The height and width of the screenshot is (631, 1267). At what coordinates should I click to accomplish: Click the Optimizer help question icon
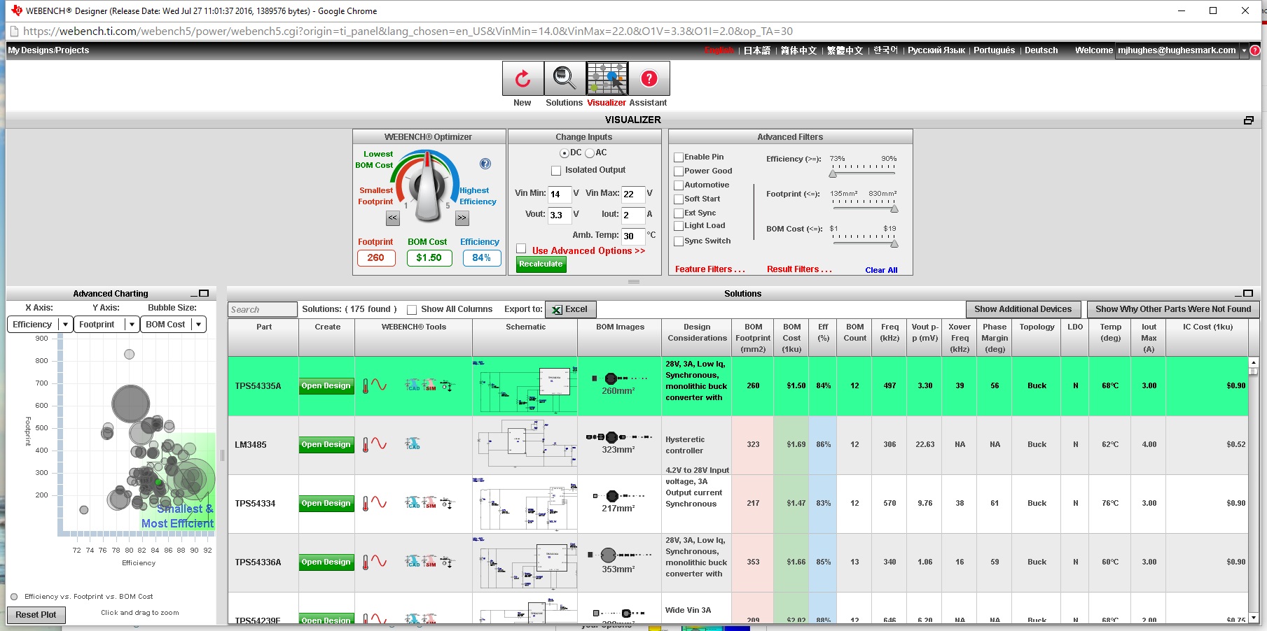485,164
